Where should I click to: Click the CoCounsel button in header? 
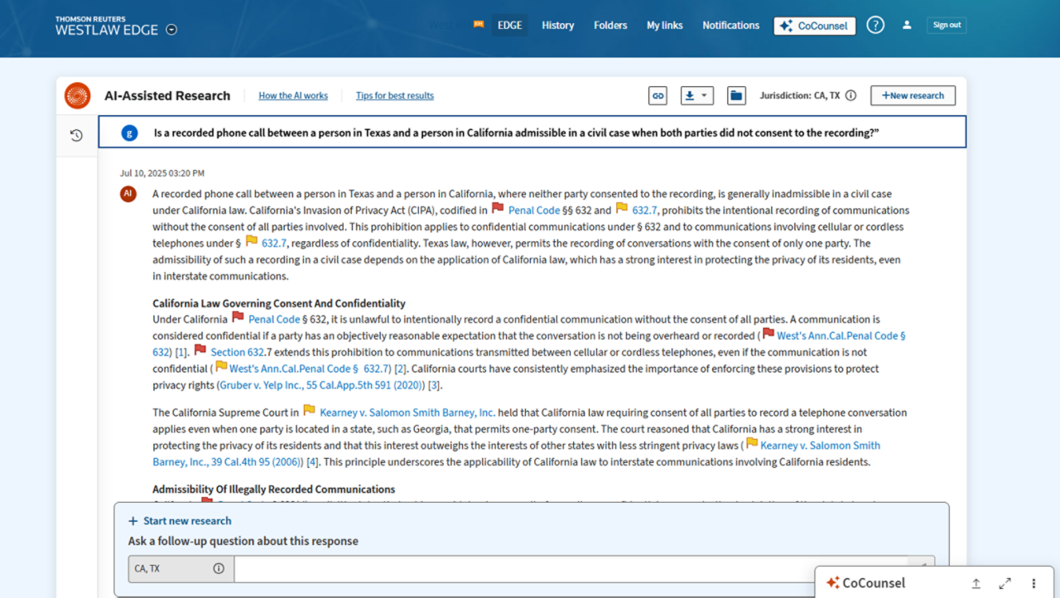[814, 26]
